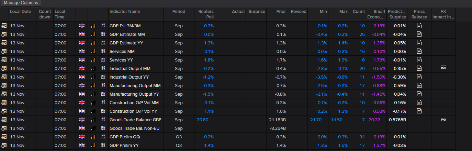The height and width of the screenshot is (151, 472).
Task: Sort by Indicator Name column header
Action: (125, 12)
